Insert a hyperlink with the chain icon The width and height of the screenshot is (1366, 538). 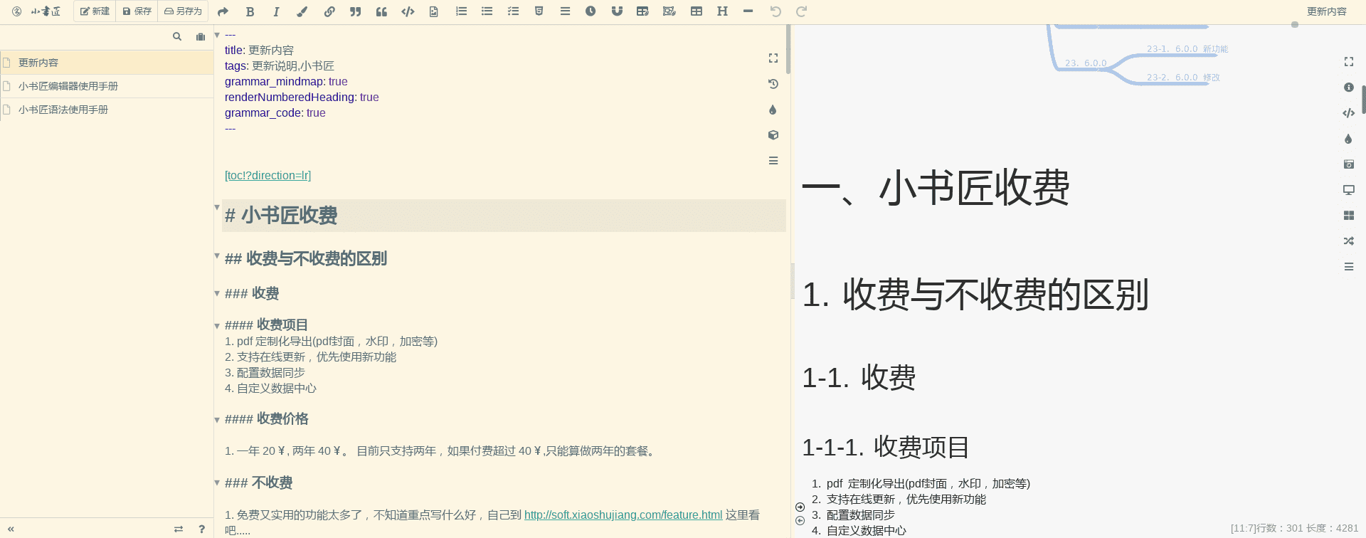(x=329, y=11)
